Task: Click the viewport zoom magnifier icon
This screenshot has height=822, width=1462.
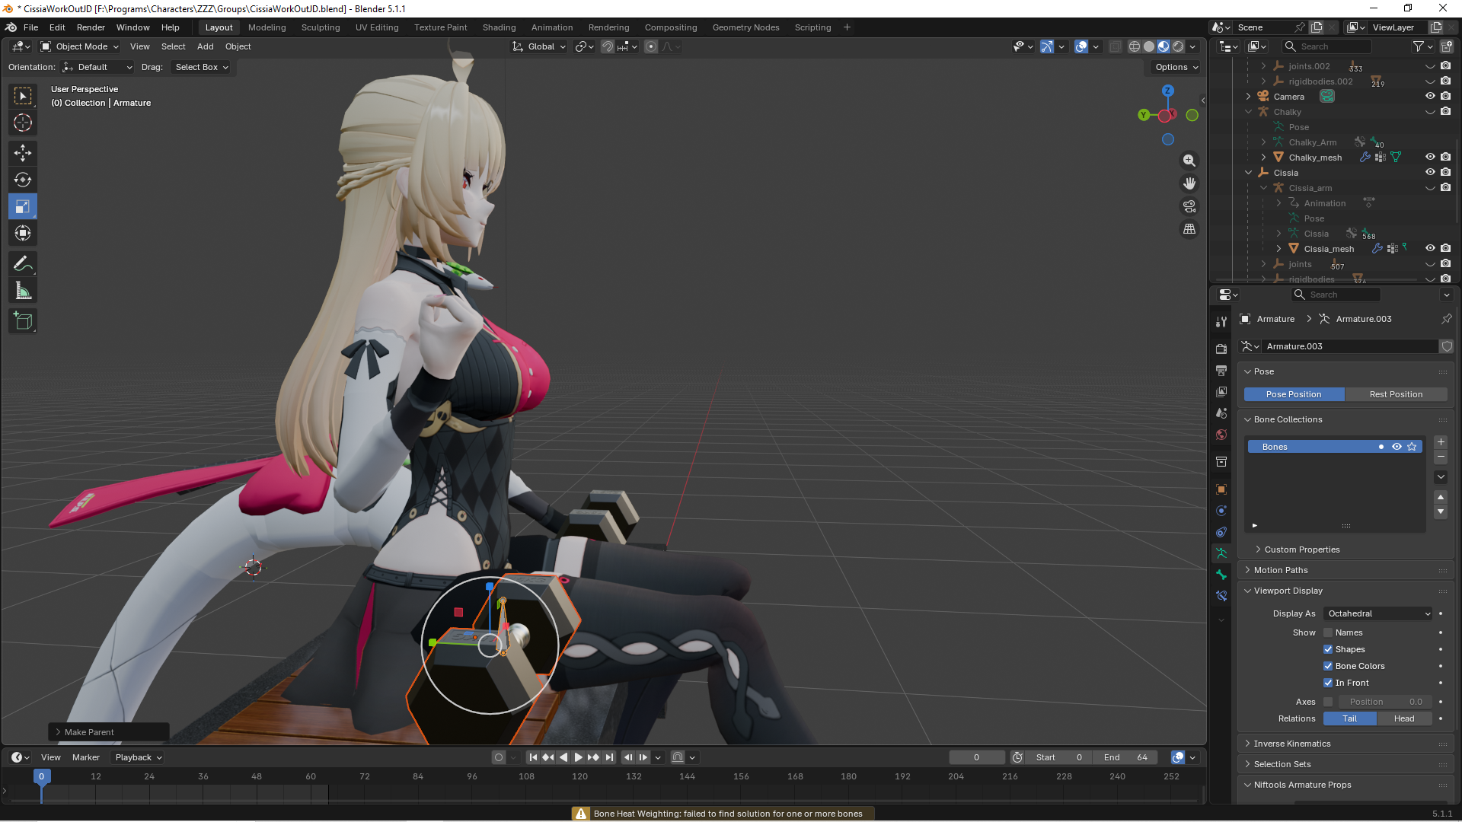Action: (1189, 161)
